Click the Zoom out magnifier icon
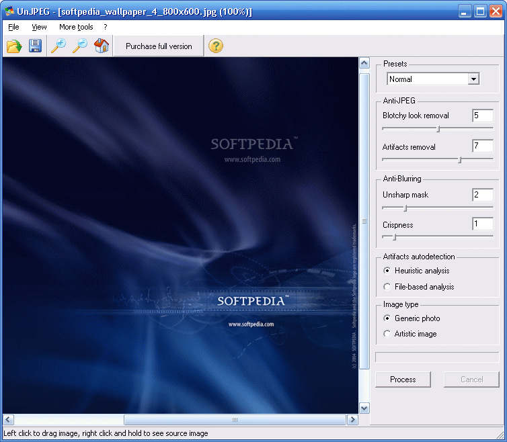This screenshot has width=507, height=442. tap(80, 46)
